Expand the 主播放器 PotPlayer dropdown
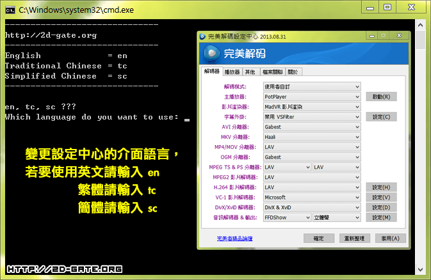 312,97
